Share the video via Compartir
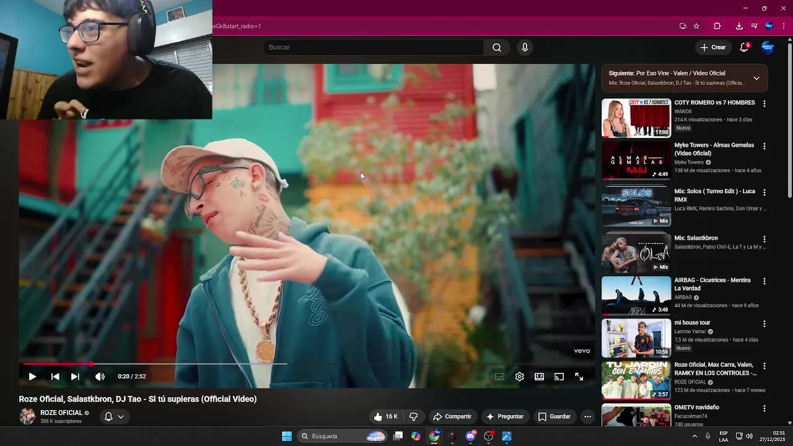The image size is (793, 446). tap(452, 417)
